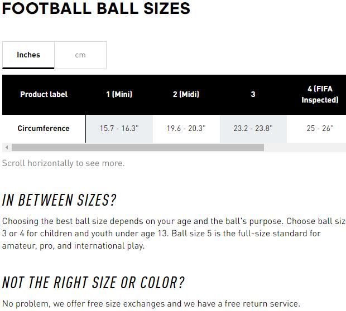Click the scrollbar left arrow
The image size is (346, 311).
pos(6,148)
